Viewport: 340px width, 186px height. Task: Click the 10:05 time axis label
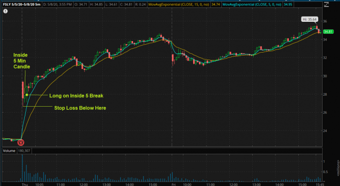click(x=39, y=185)
